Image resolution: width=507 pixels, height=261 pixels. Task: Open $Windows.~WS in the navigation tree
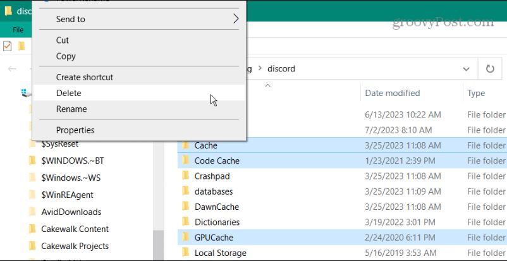point(71,178)
